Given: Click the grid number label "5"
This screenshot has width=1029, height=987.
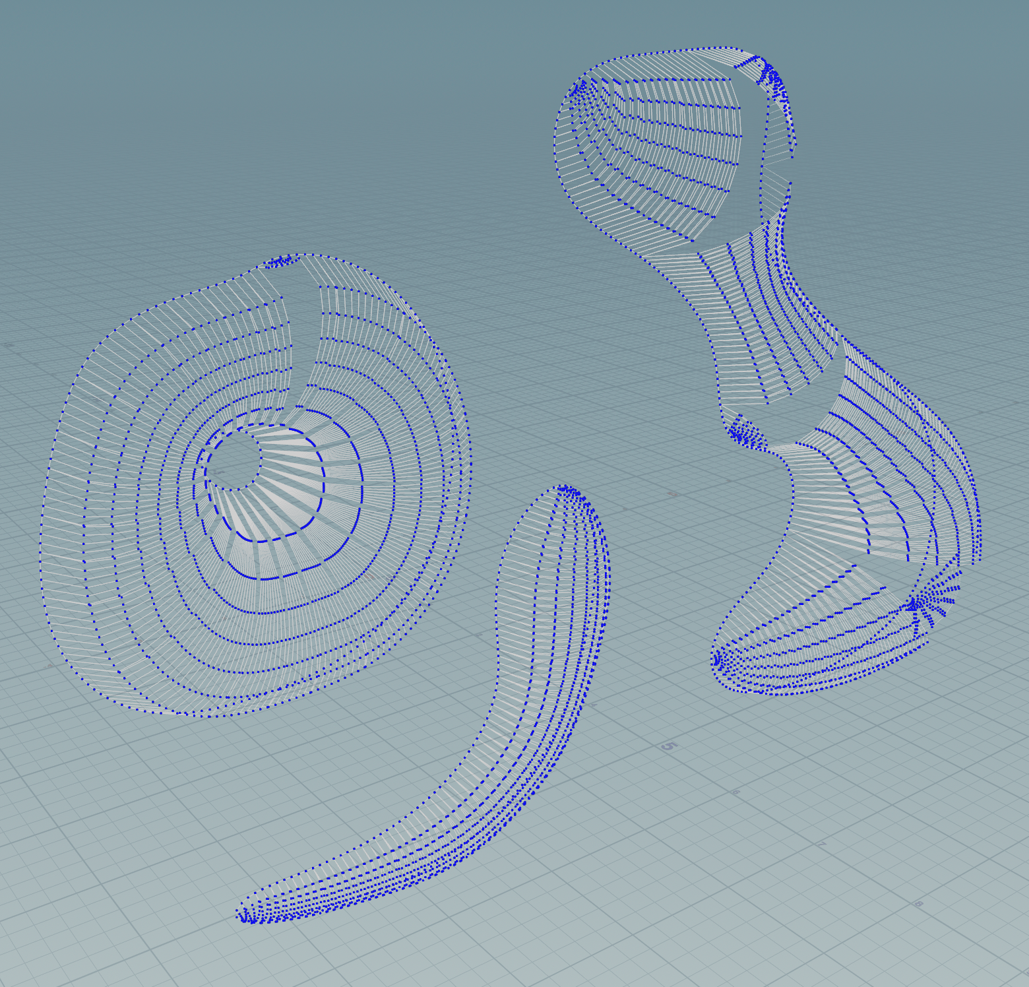Looking at the screenshot, I should click(x=668, y=746).
